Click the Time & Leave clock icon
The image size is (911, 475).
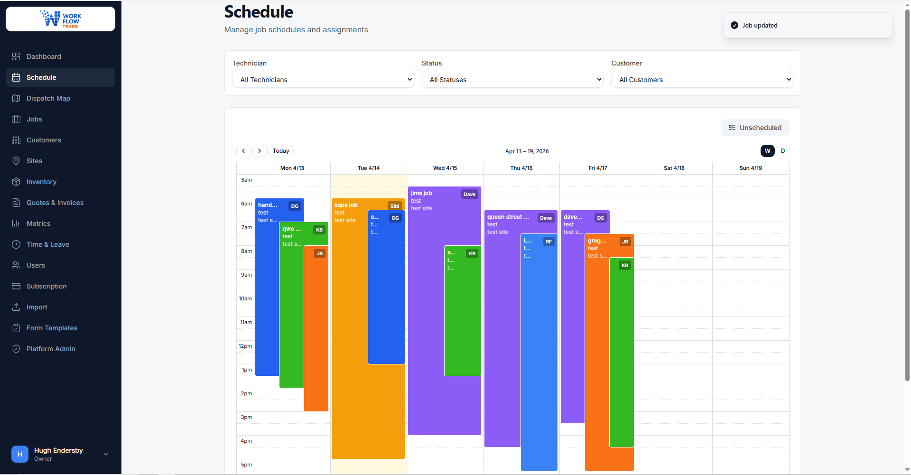click(16, 244)
